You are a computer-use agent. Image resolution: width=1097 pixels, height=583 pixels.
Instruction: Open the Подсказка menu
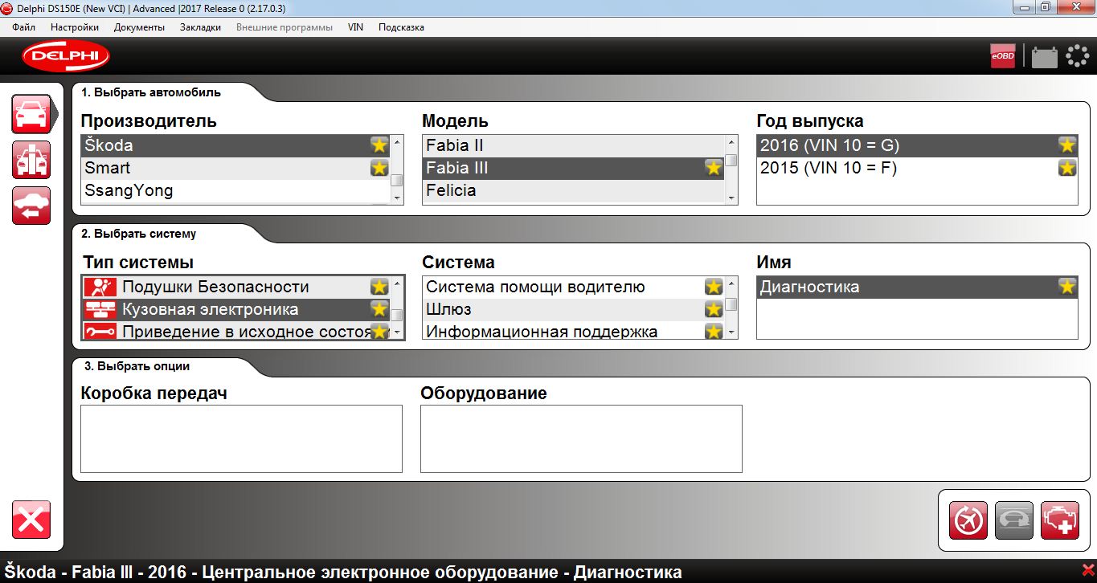[401, 27]
